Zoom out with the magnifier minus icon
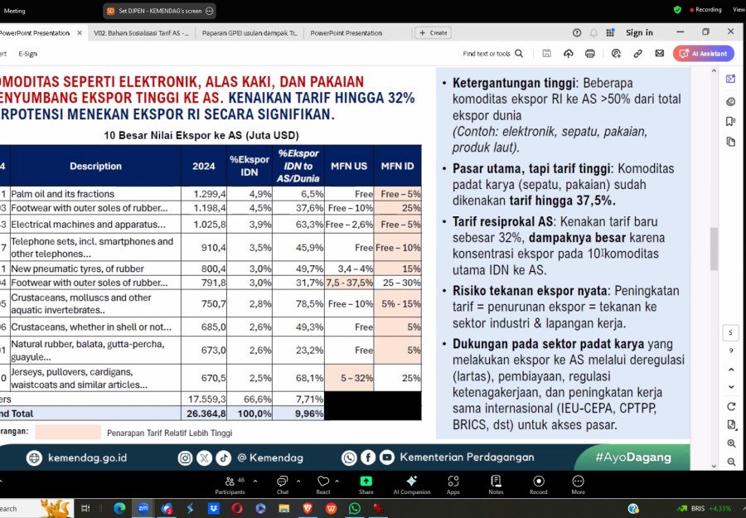Image resolution: width=746 pixels, height=518 pixels. click(x=731, y=462)
